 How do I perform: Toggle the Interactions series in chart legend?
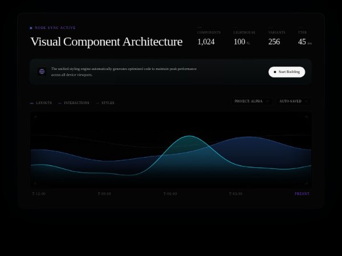[x=76, y=103]
